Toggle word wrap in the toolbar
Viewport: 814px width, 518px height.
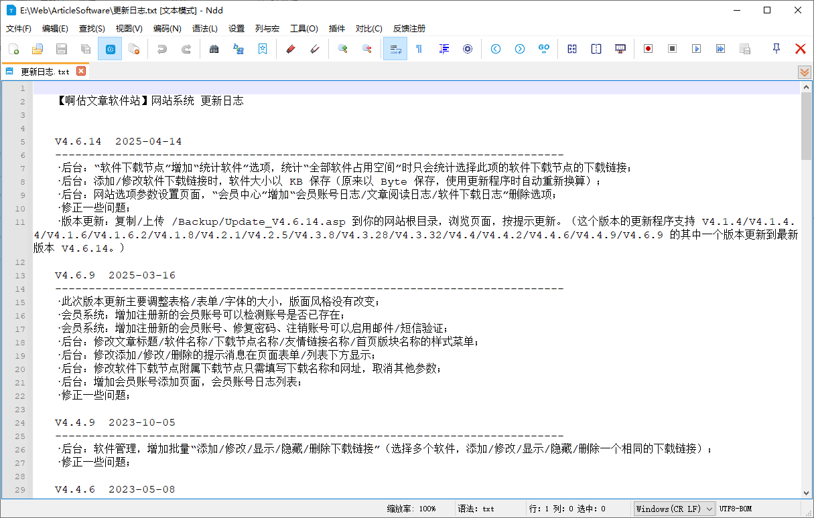tap(395, 49)
